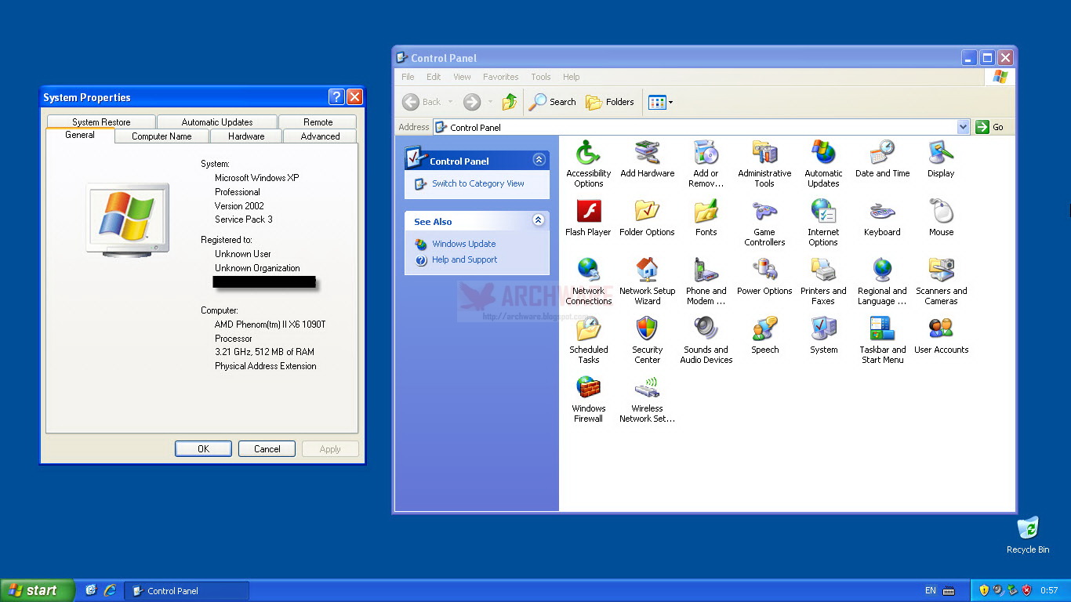Image resolution: width=1071 pixels, height=602 pixels.
Task: Open the Flash Player icon
Action: click(x=588, y=217)
